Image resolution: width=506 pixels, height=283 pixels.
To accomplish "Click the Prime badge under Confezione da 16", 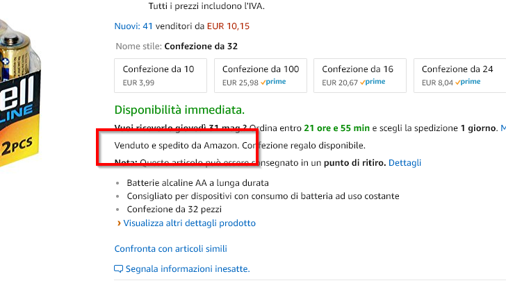I will point(373,82).
